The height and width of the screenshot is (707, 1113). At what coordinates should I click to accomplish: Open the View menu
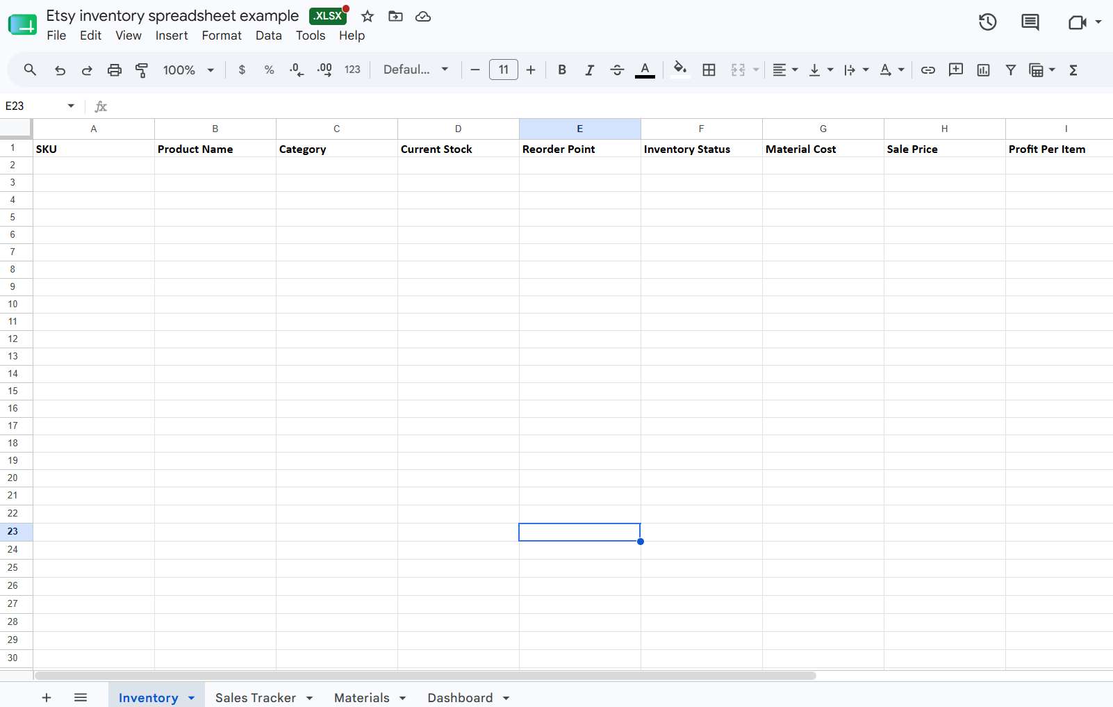pos(129,35)
